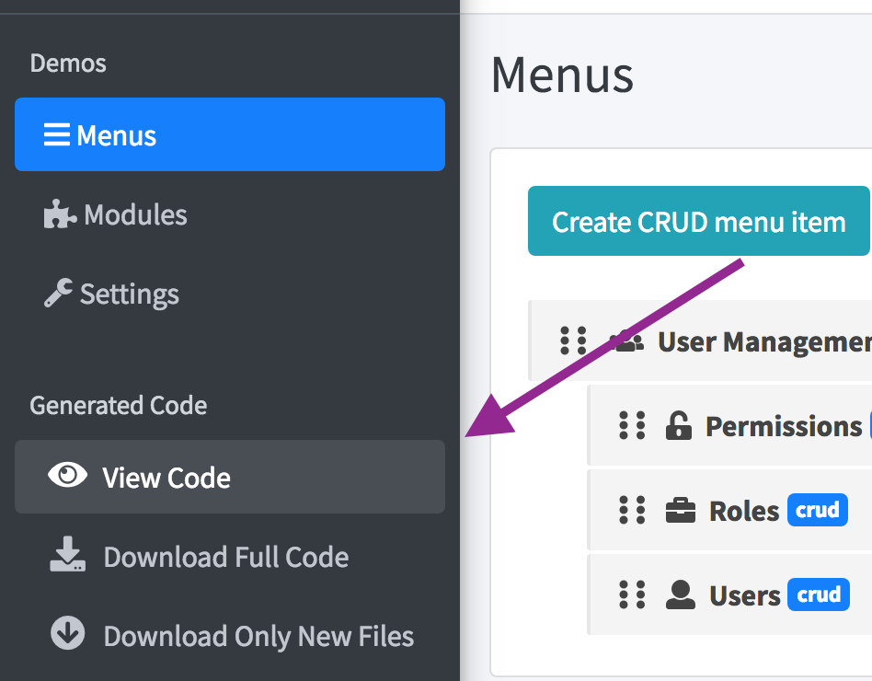Screen dimensions: 872x681
Task: Click the circled arrow Download Only New Files icon
Action: 67,635
